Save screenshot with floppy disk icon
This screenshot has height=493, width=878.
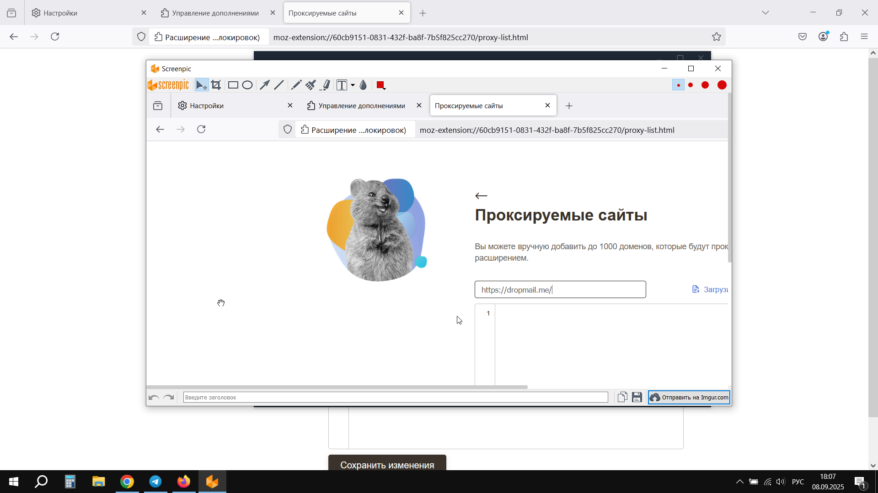pyautogui.click(x=637, y=398)
